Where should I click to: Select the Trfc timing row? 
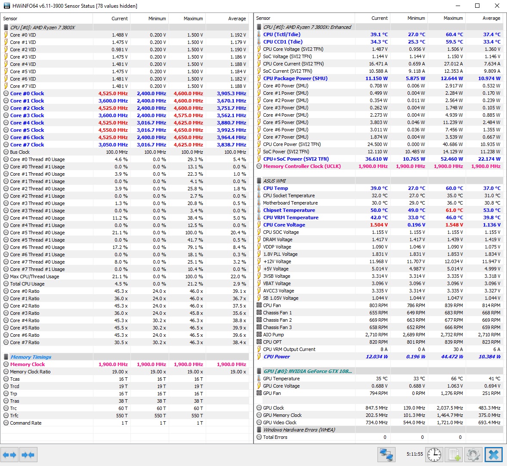click(x=125, y=416)
